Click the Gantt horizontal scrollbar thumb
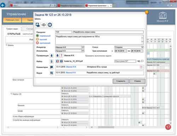The height and width of the screenshot is (136, 177). click(x=106, y=127)
